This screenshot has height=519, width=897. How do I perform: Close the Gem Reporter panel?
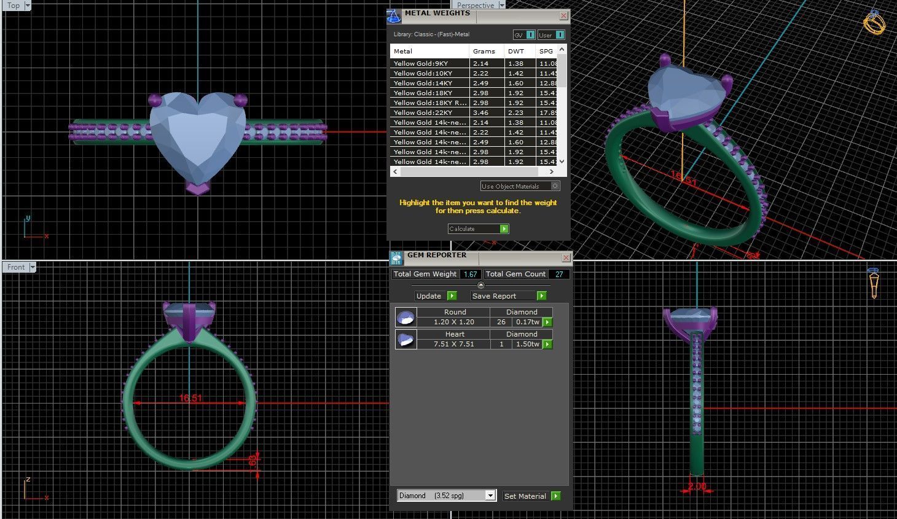click(566, 257)
